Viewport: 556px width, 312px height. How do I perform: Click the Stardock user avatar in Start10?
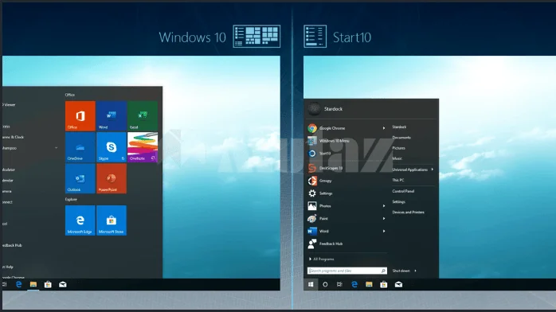[314, 109]
